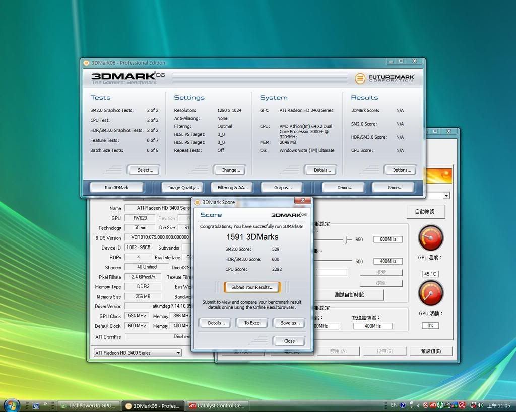Click the 測試自訂時脈 button
The height and width of the screenshot is (412, 516).
(x=349, y=295)
